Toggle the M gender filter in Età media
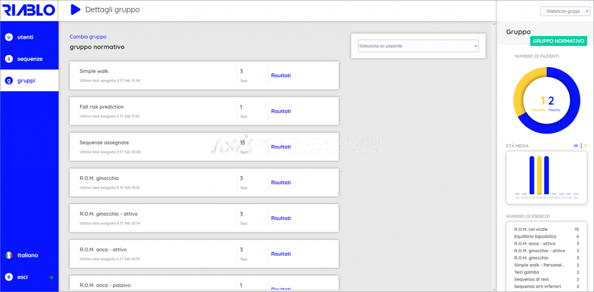 pos(576,146)
